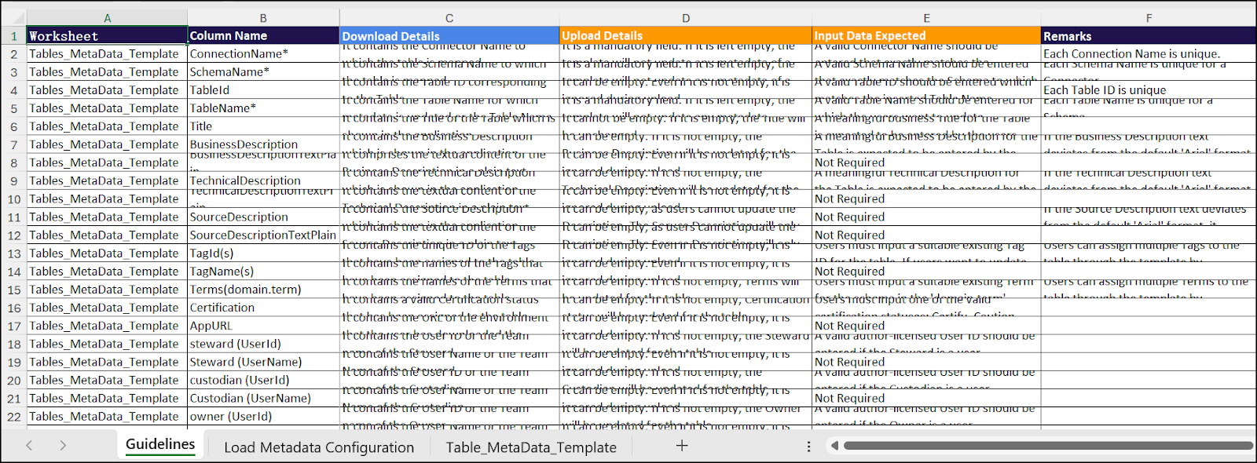The height and width of the screenshot is (463, 1257).
Task: Select the Remarks header cell
Action: tap(1147, 36)
